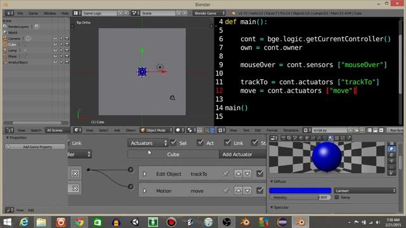Expand the Motion move actuator
The width and height of the screenshot is (406, 228).
point(145,191)
